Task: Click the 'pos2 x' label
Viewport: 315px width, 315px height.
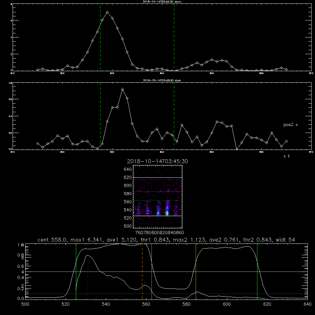Action: pos(290,125)
